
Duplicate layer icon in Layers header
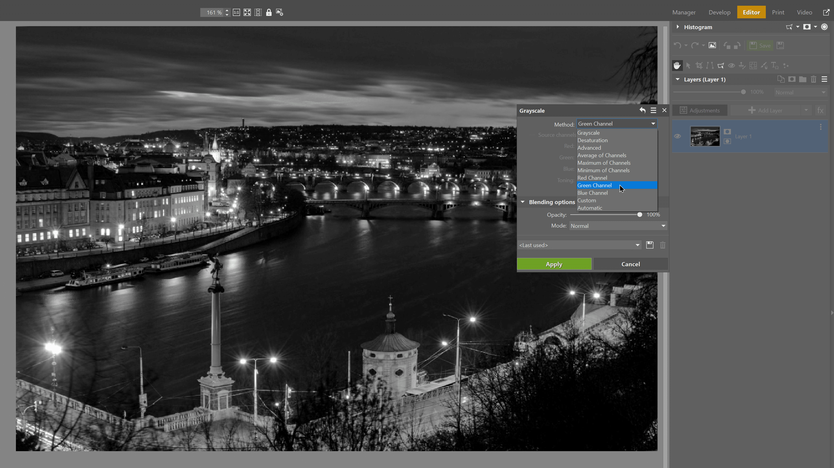(x=781, y=79)
